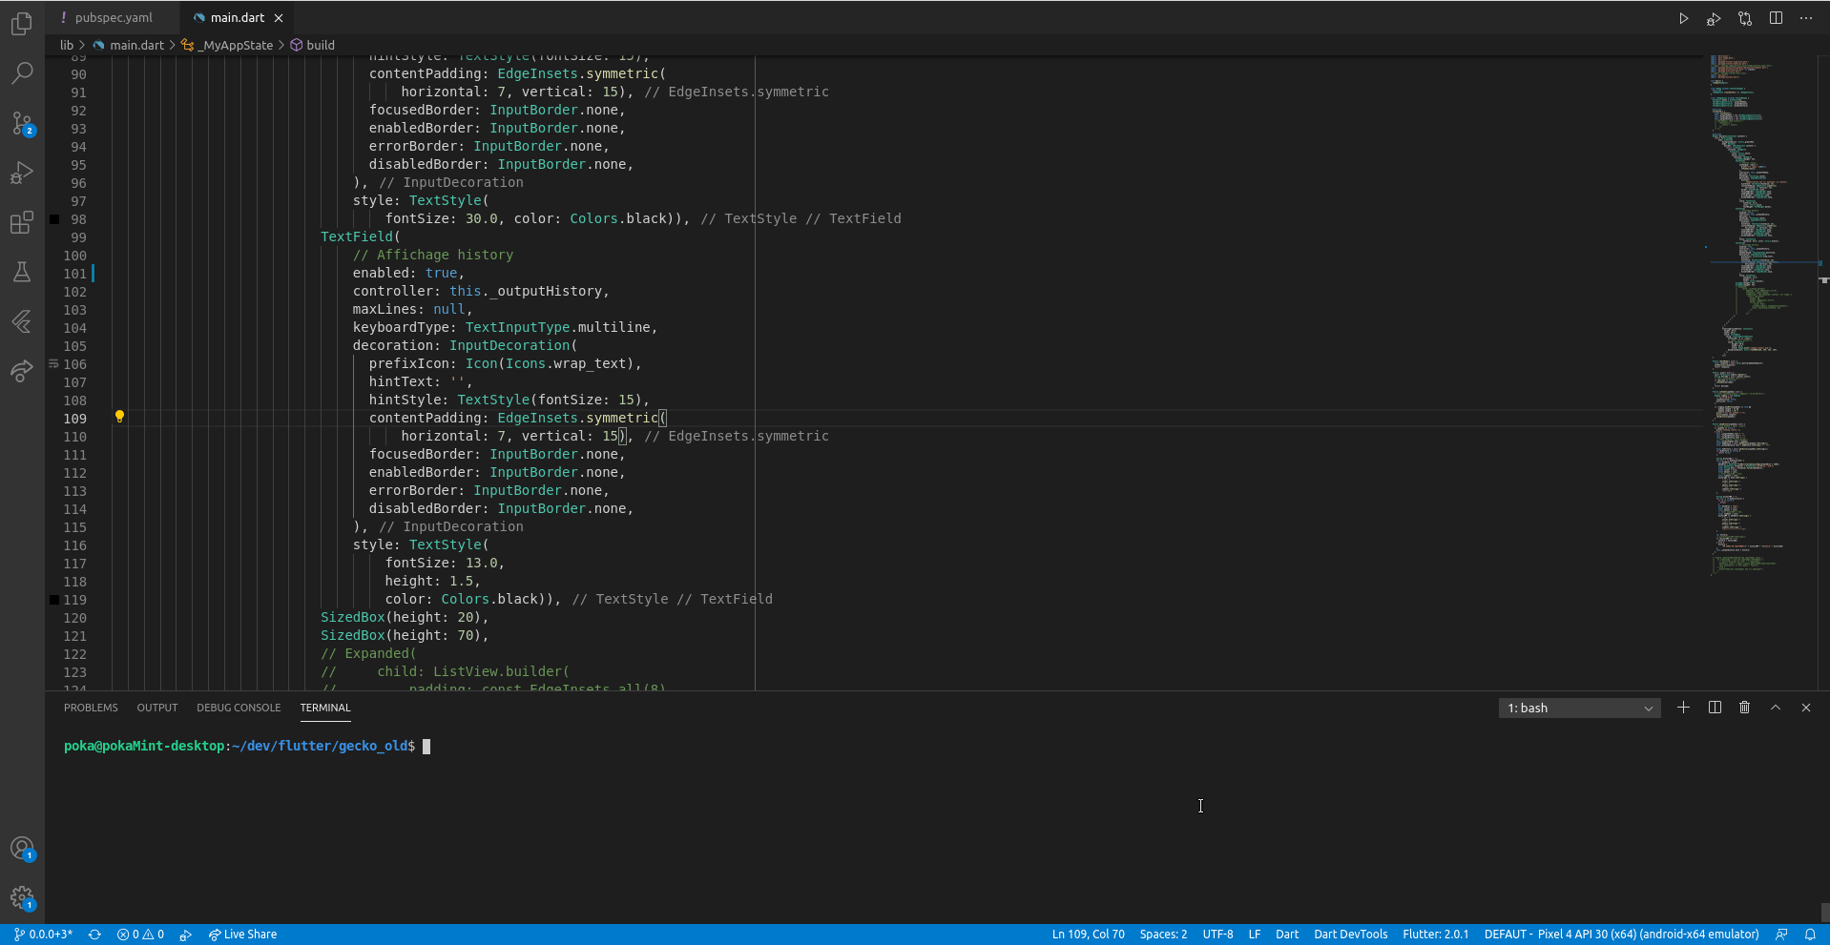The image size is (1830, 945).
Task: Click the Ln 109, Col 70 position
Action: [1088, 935]
